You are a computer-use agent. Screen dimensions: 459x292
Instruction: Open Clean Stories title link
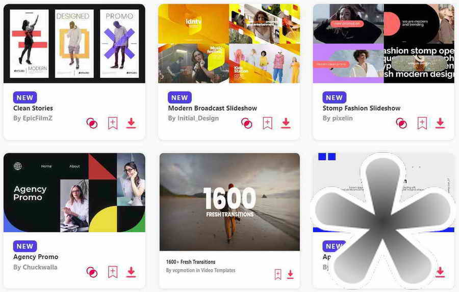pos(33,108)
